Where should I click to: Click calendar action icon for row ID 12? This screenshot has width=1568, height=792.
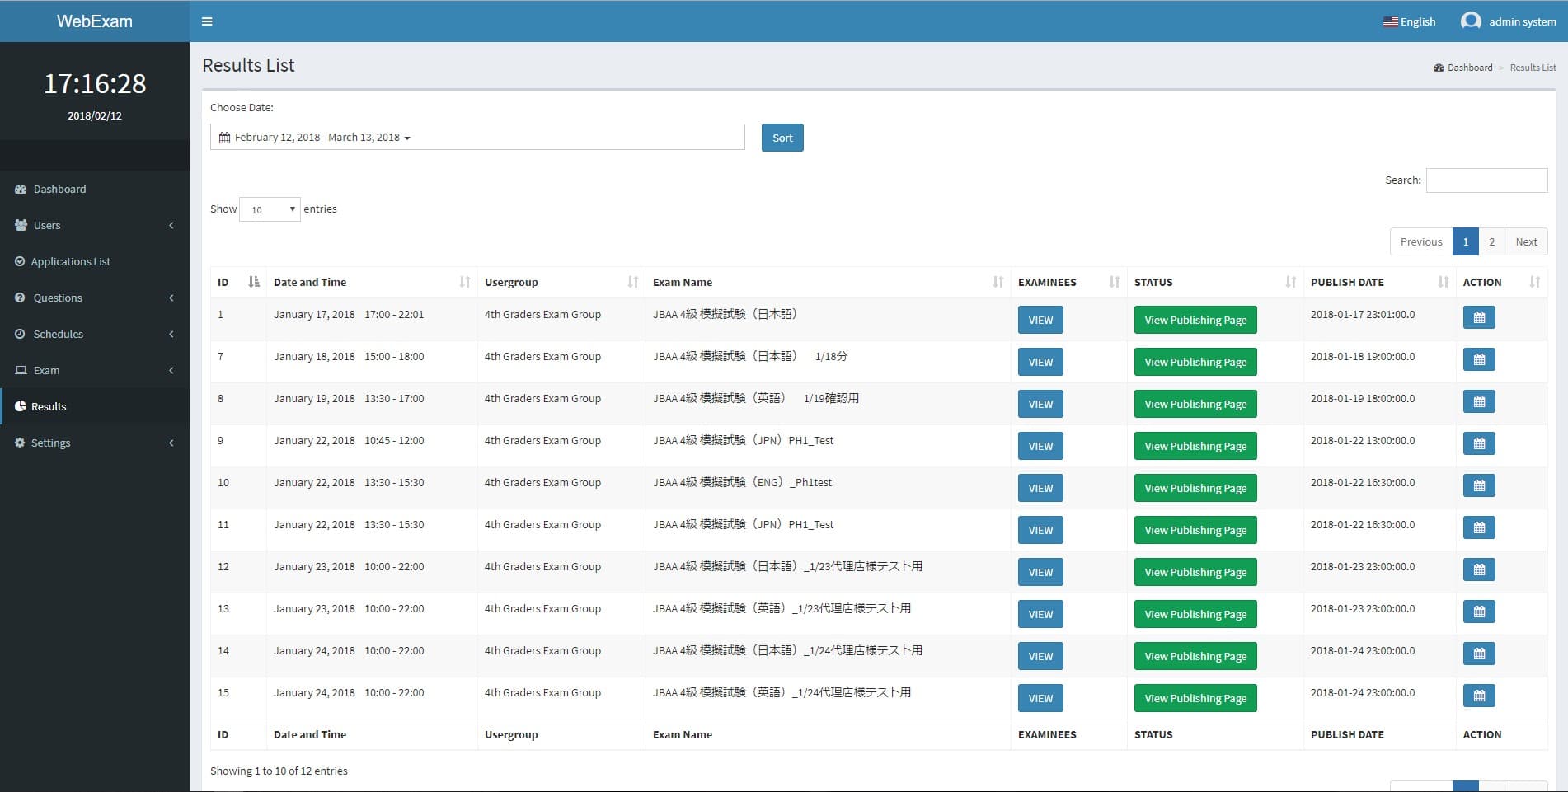pyautogui.click(x=1479, y=569)
